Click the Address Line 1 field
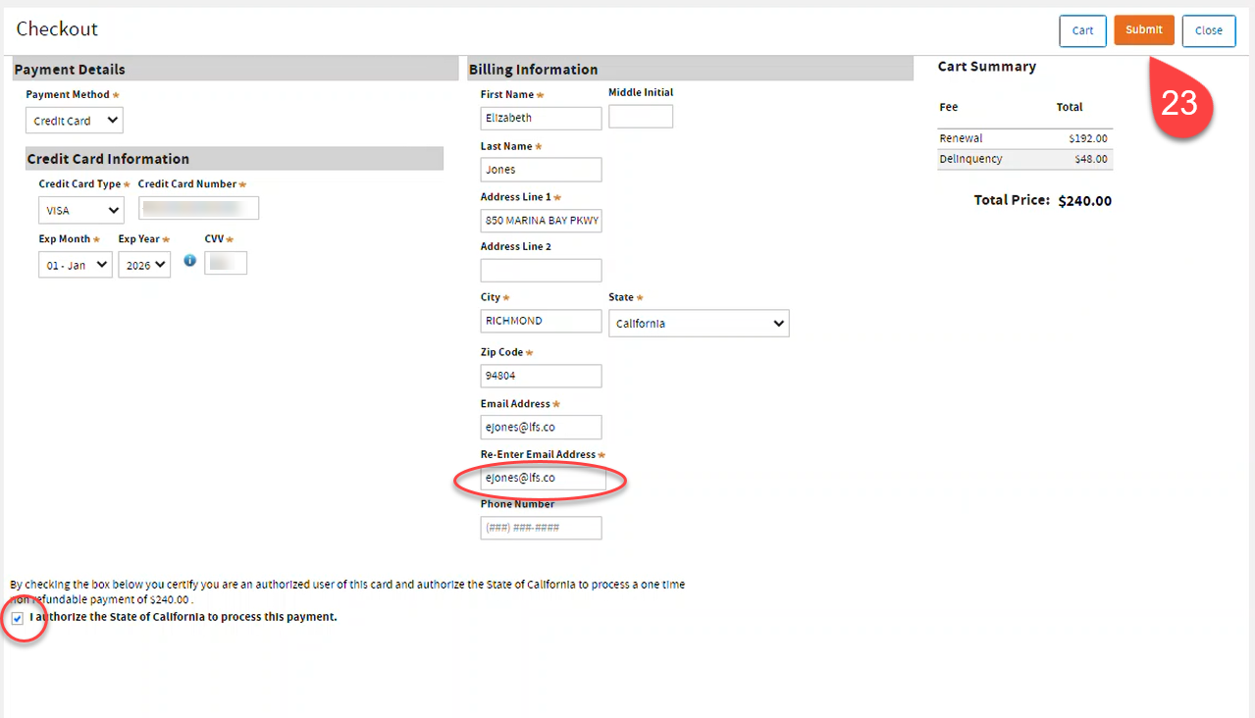 pyautogui.click(x=541, y=220)
